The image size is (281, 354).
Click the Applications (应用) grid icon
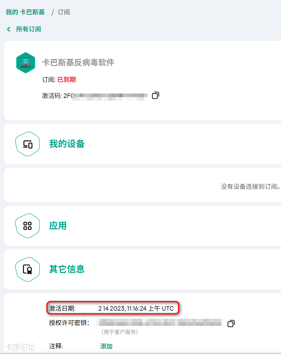click(27, 226)
